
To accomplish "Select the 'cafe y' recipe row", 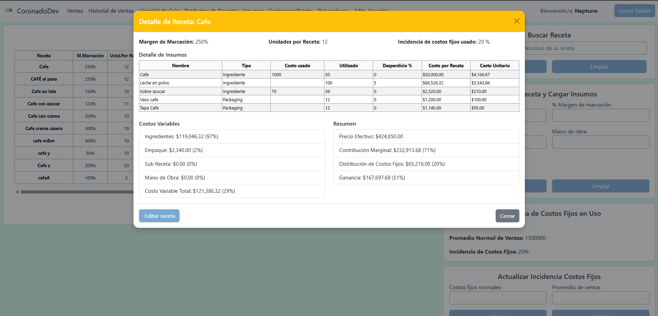I will [x=74, y=153].
